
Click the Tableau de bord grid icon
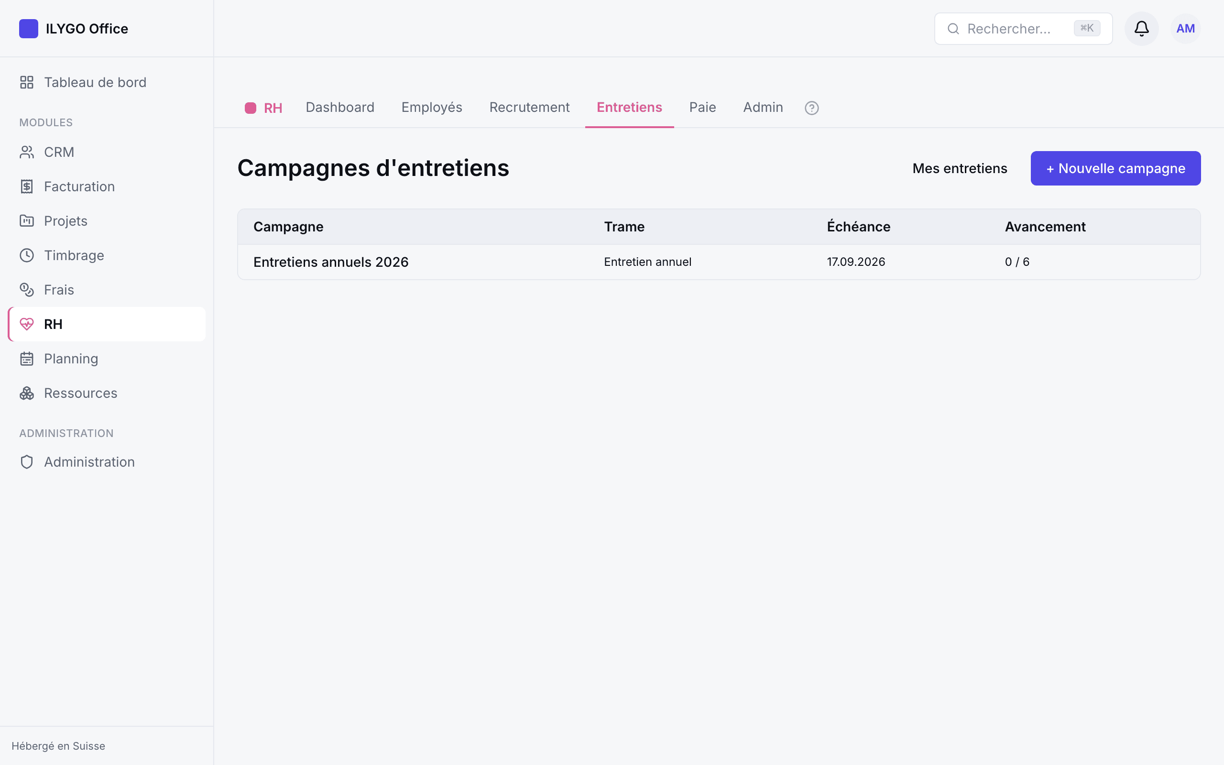point(27,82)
